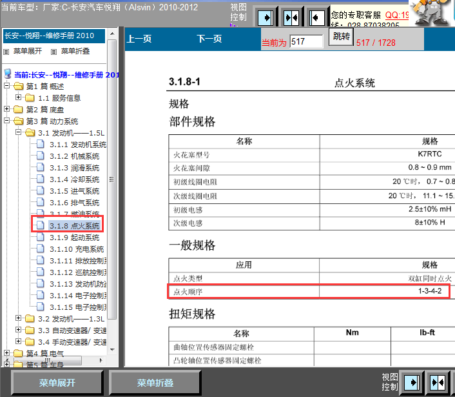Click the mascot figure in top corner
This screenshot has height=397, width=455.
(x=432, y=12)
